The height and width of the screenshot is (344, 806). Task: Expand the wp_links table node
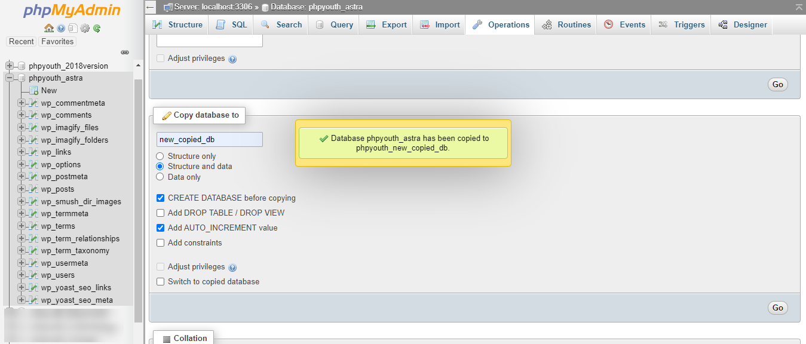[22, 152]
